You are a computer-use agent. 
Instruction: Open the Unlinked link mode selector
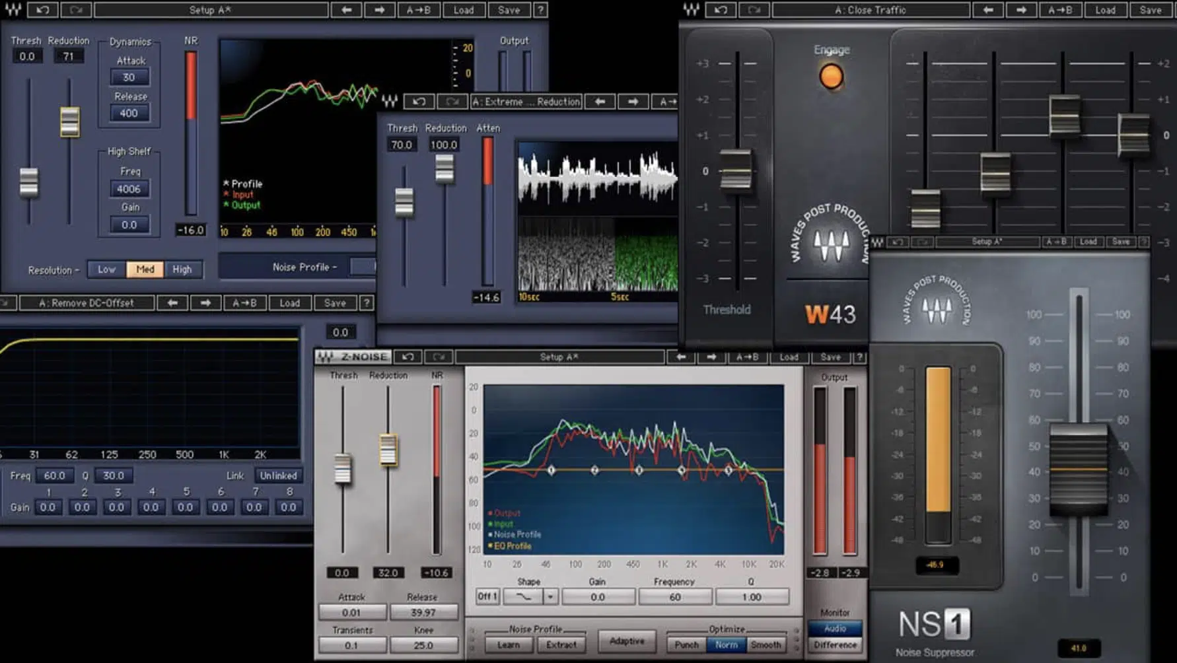279,475
